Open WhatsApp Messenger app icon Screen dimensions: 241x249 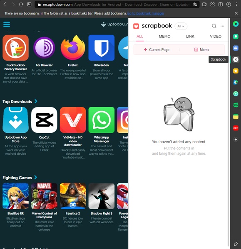click(102, 120)
